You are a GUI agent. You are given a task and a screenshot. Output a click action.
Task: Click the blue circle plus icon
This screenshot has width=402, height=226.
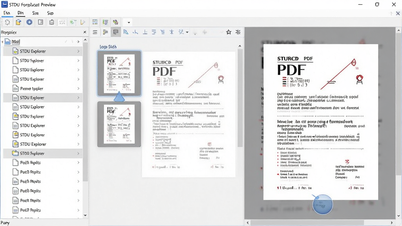29,22
